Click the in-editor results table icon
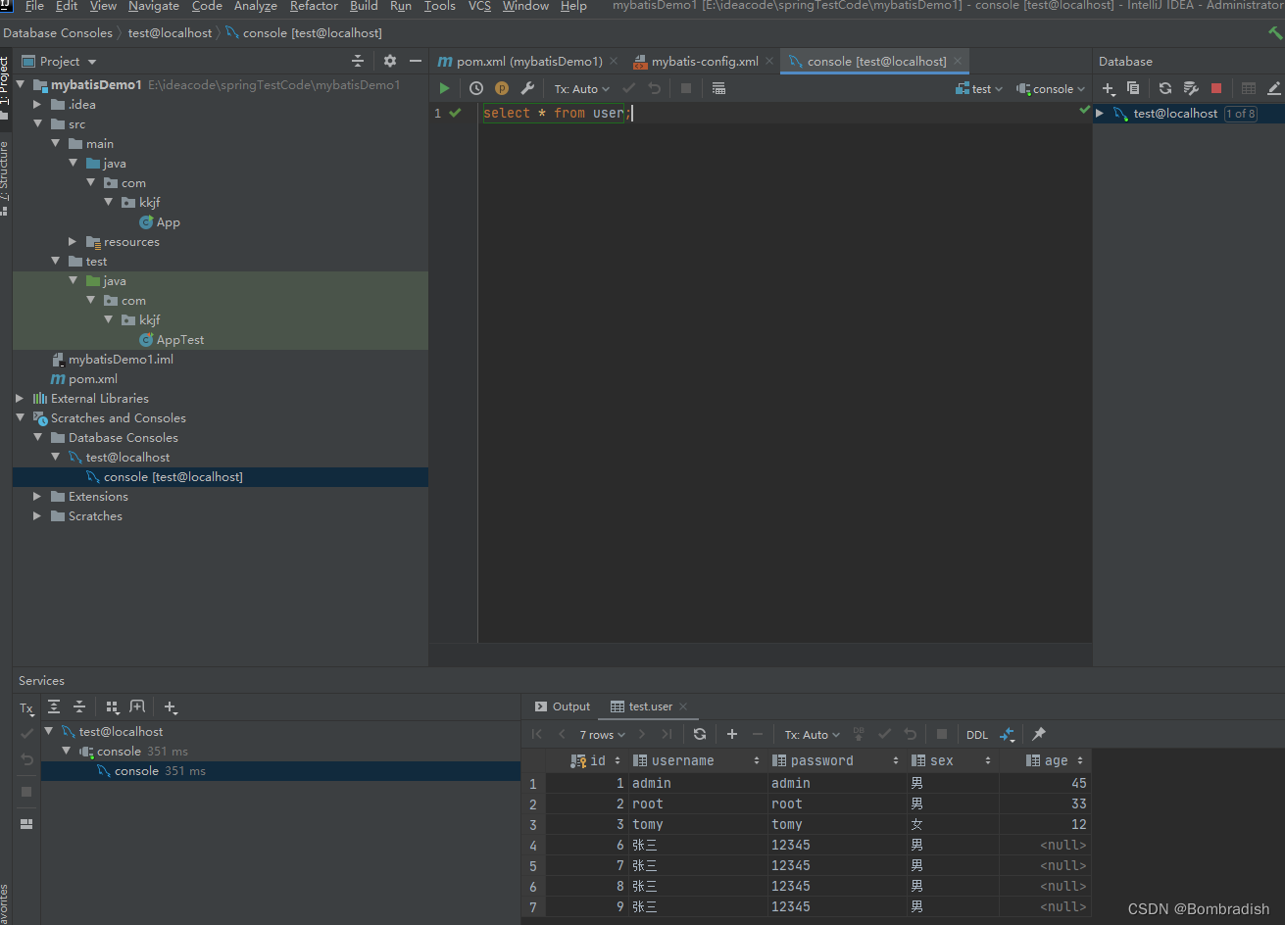This screenshot has width=1285, height=925. [718, 88]
